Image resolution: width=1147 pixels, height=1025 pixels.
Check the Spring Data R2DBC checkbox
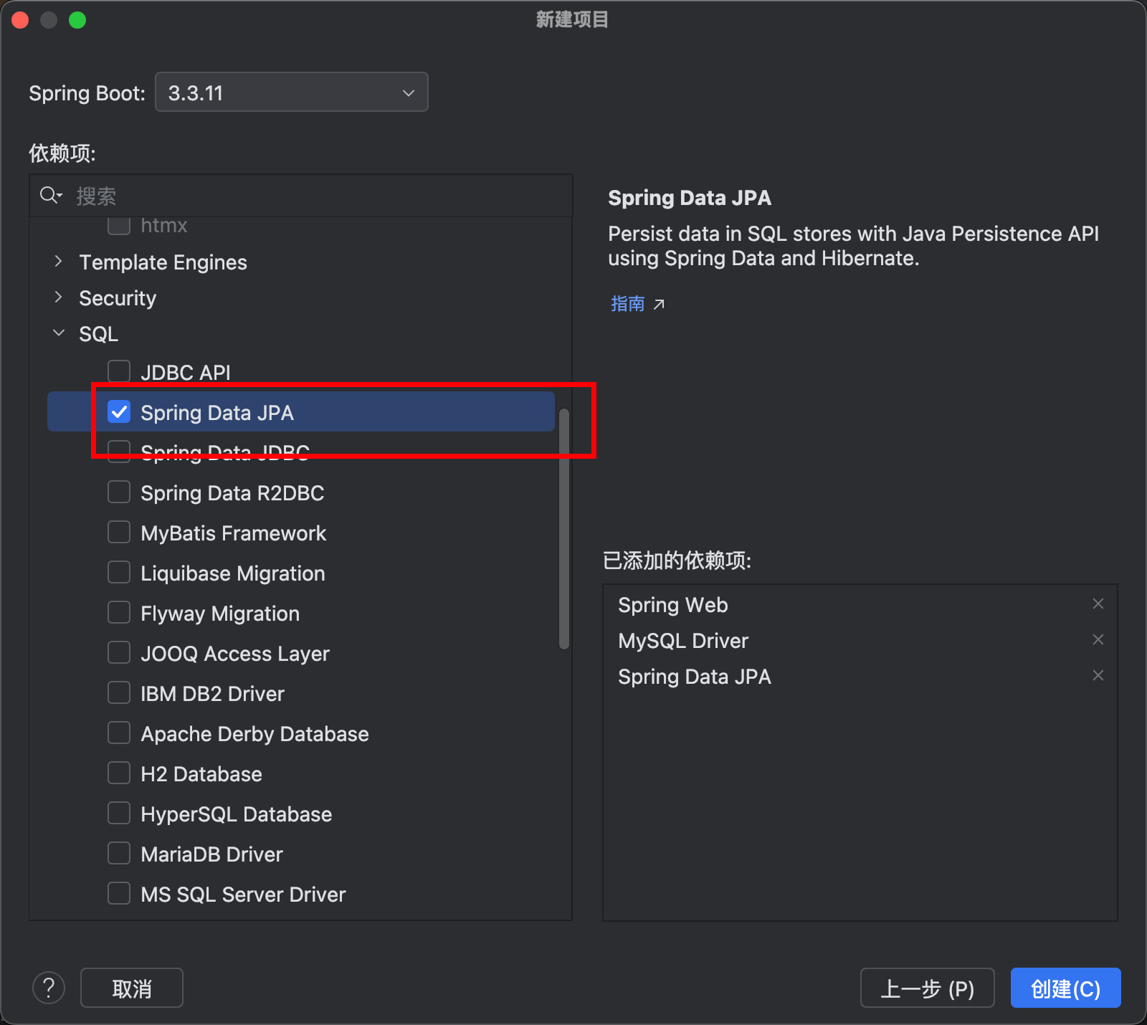pyautogui.click(x=119, y=492)
